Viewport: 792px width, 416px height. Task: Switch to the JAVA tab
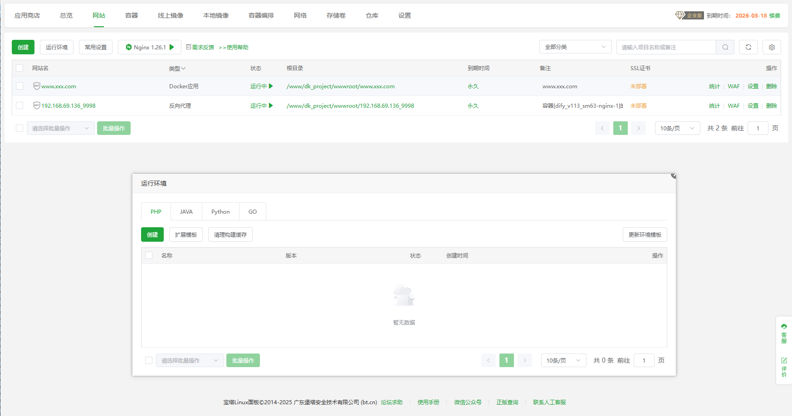186,211
